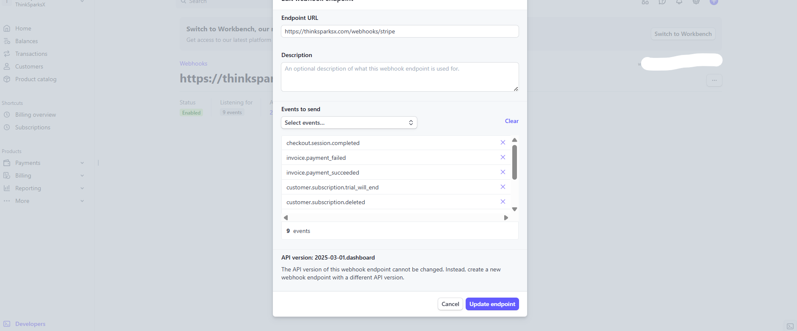Open the terminal icon at bottom right corner

[790, 326]
